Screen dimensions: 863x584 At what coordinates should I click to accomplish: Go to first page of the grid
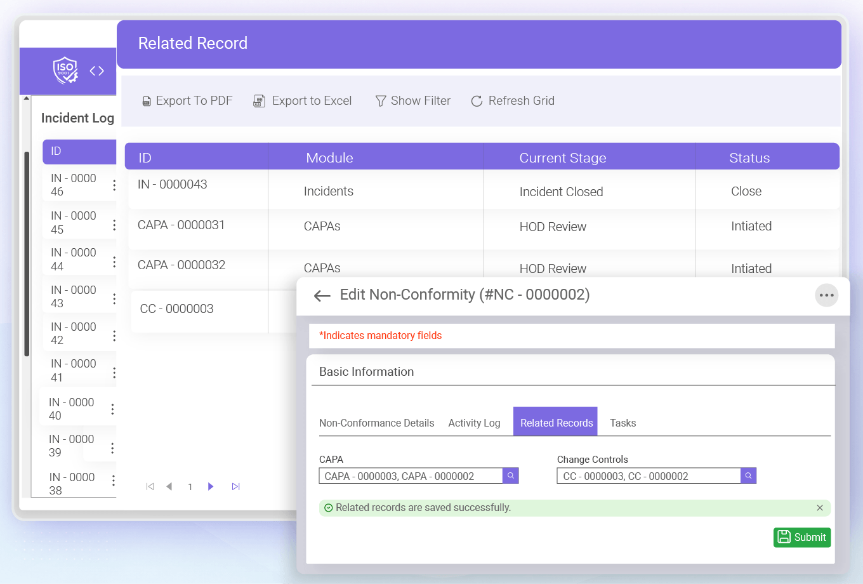pyautogui.click(x=150, y=486)
